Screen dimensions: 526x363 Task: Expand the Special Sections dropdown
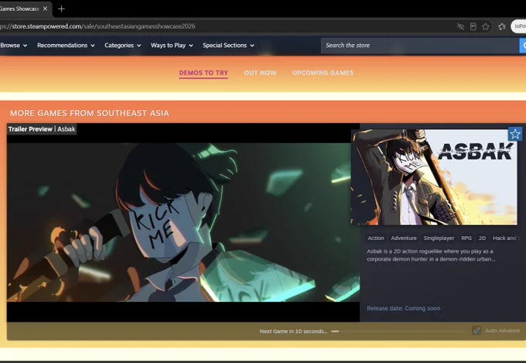[x=228, y=46]
